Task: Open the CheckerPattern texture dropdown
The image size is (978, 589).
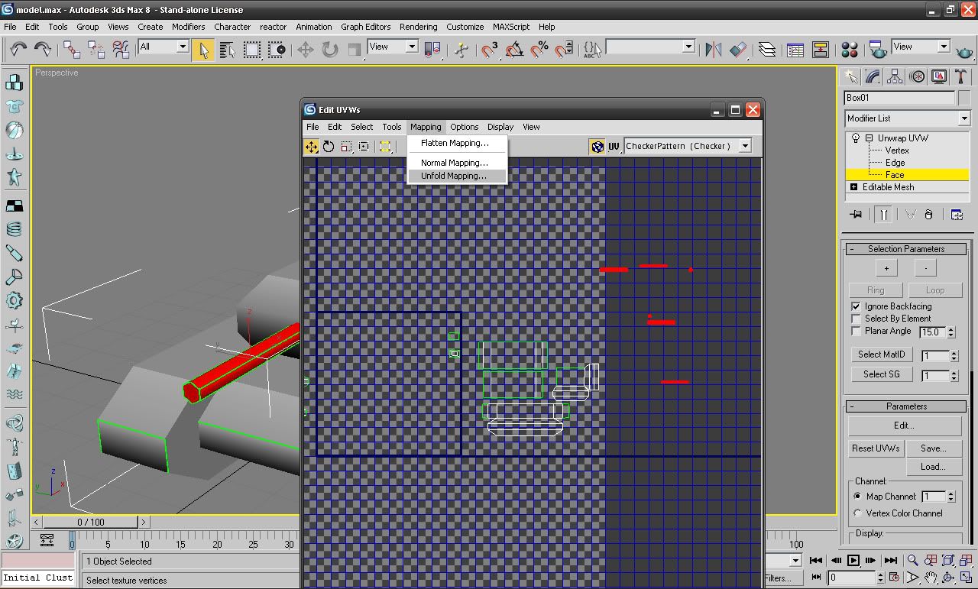Action: (x=688, y=146)
